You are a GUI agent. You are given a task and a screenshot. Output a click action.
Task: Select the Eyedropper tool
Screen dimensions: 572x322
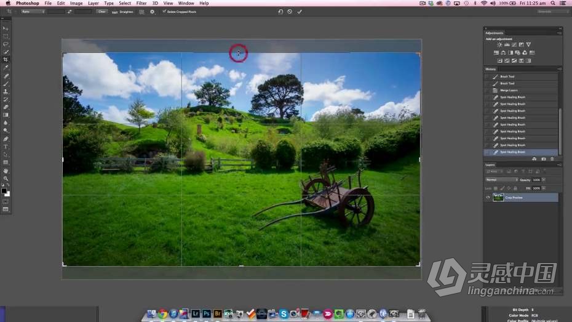tap(6, 68)
